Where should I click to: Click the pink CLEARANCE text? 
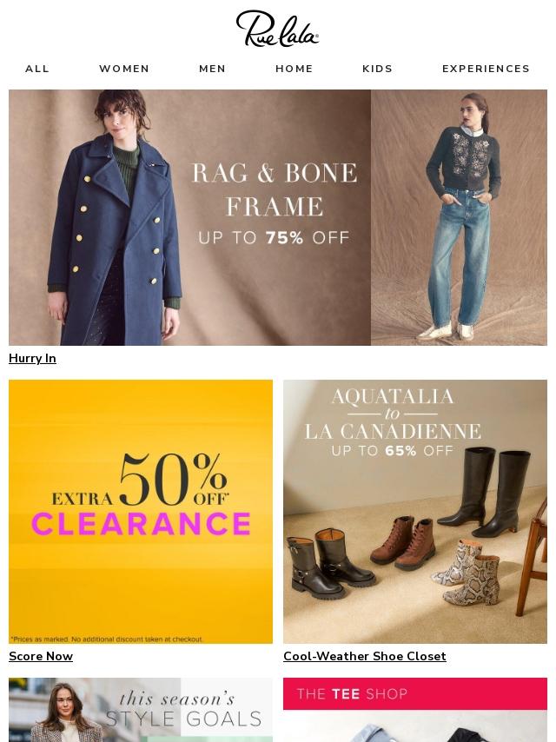141,523
